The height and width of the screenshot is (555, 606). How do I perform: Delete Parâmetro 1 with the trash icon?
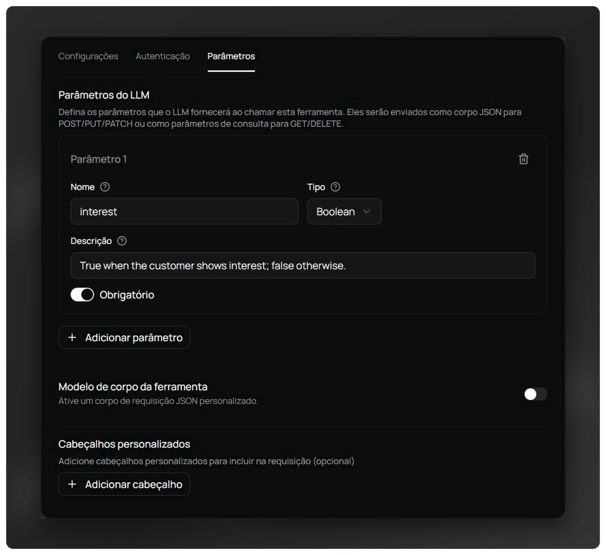point(523,159)
